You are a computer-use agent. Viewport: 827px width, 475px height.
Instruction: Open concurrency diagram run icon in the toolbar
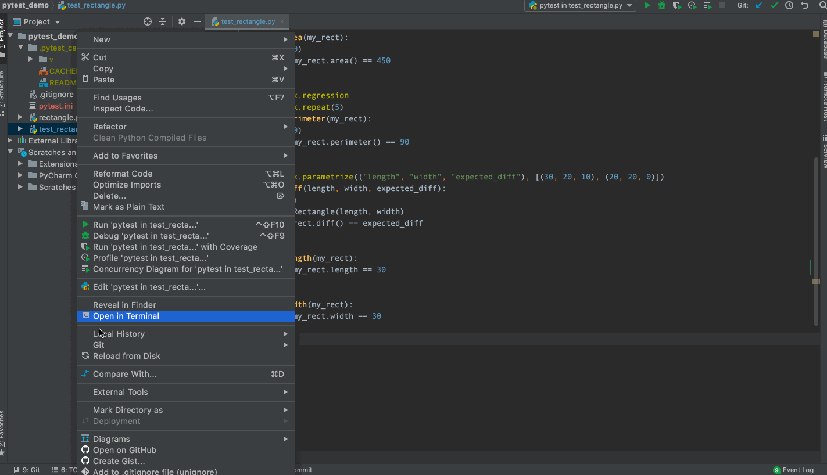coord(707,5)
